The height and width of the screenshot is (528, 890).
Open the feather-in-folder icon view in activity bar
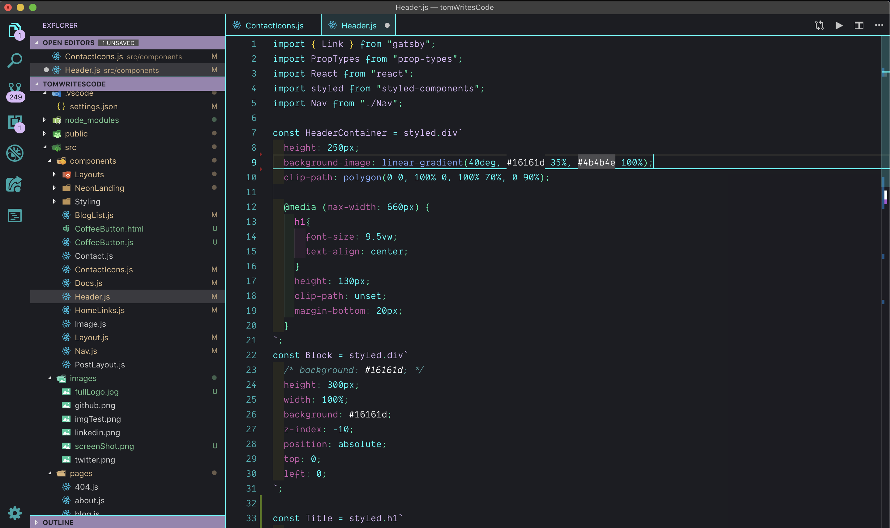[x=15, y=184]
